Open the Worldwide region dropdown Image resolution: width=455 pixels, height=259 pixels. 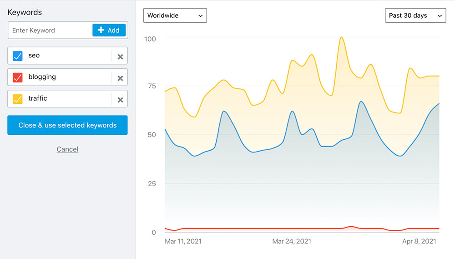pyautogui.click(x=175, y=15)
